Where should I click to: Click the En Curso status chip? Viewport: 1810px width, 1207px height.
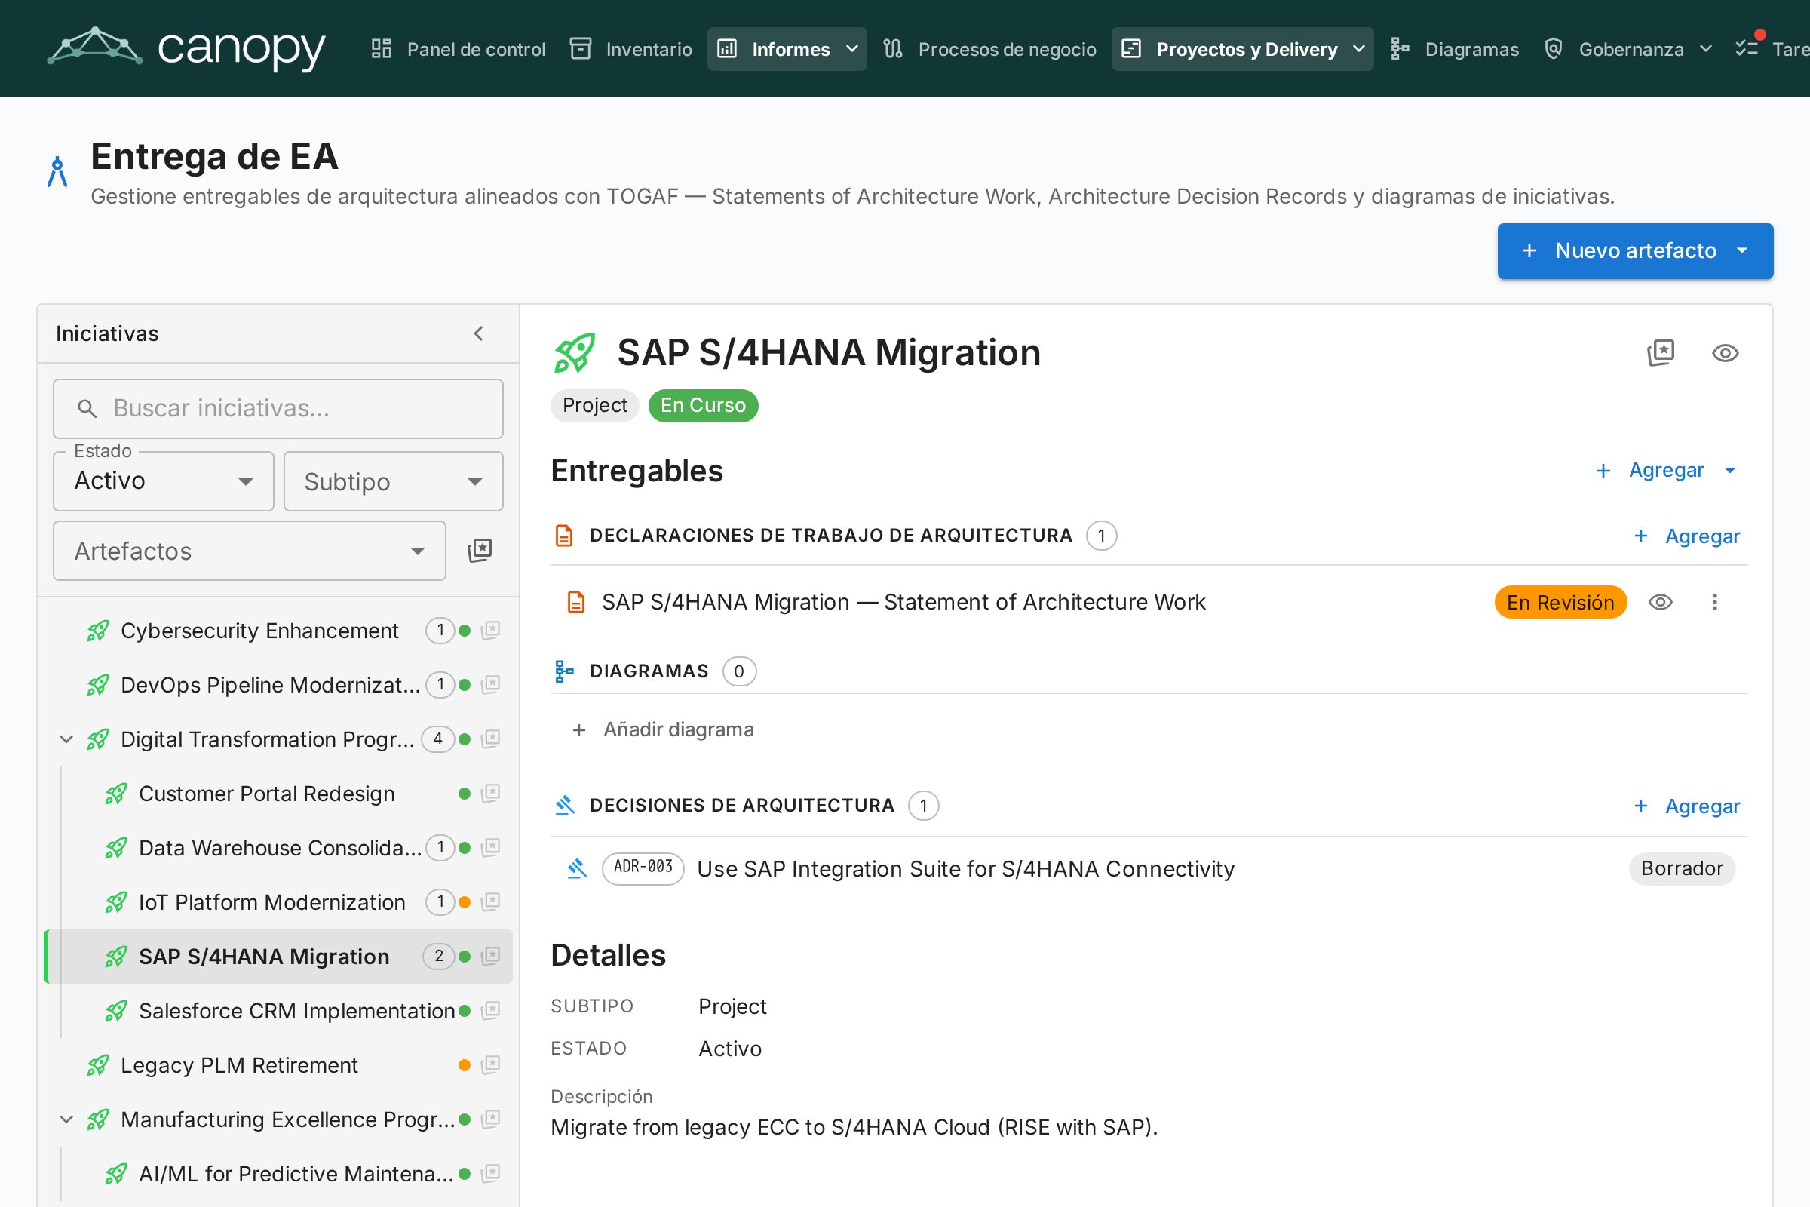pyautogui.click(x=703, y=406)
